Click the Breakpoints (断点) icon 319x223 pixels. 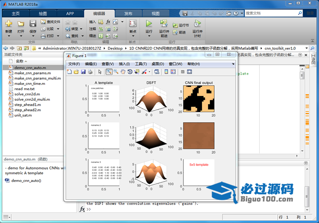point(133,23)
